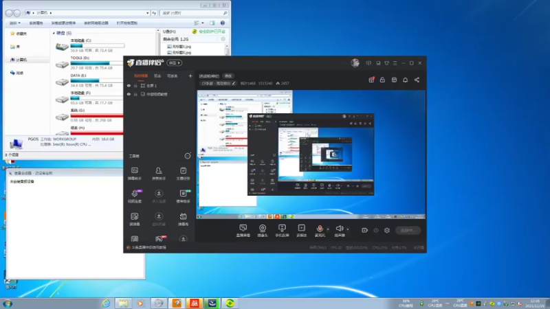This screenshot has height=309, width=550.
Task: Open the notification bell icon
Action: (x=405, y=80)
